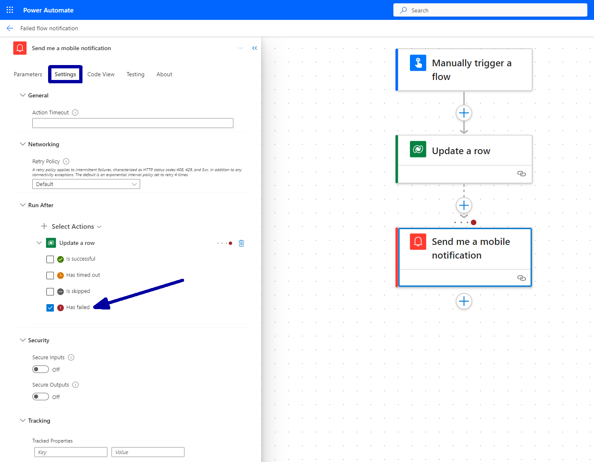Viewport: 594px width, 462px height.
Task: Click the Search box in top bar
Action: pyautogui.click(x=490, y=10)
